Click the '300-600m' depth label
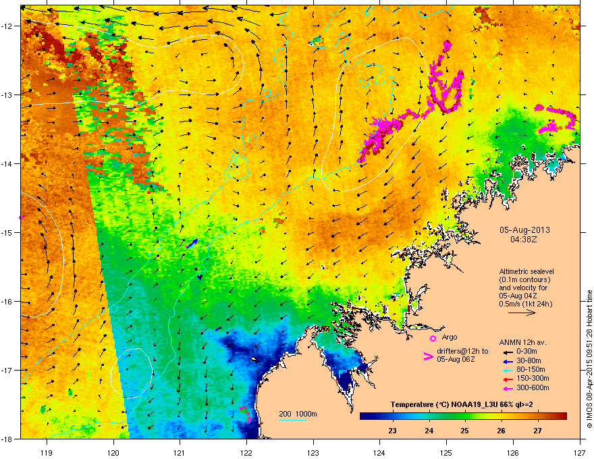594x459 pixels. 533,388
